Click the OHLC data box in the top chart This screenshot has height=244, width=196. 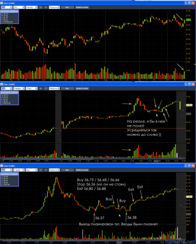tap(9, 16)
